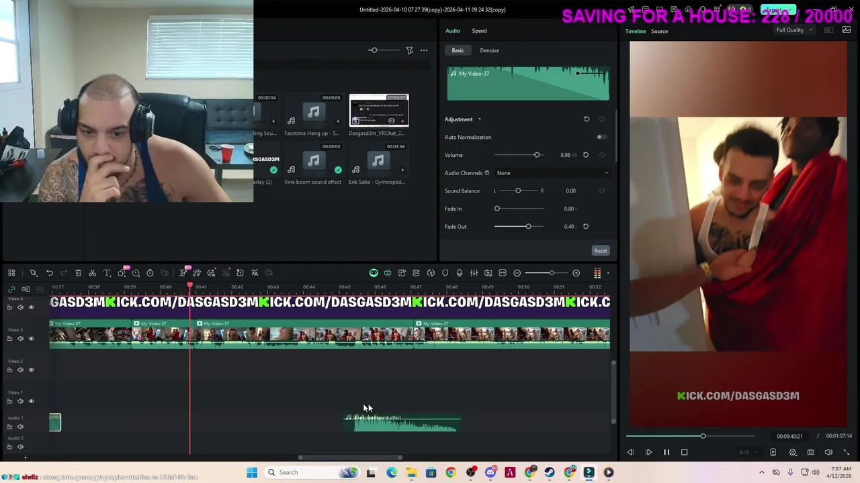Zoom out timeline with minus button
The width and height of the screenshot is (860, 483).
(517, 273)
